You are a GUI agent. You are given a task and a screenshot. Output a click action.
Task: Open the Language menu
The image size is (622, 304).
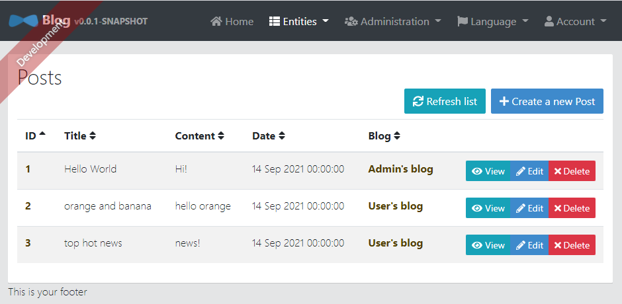493,21
